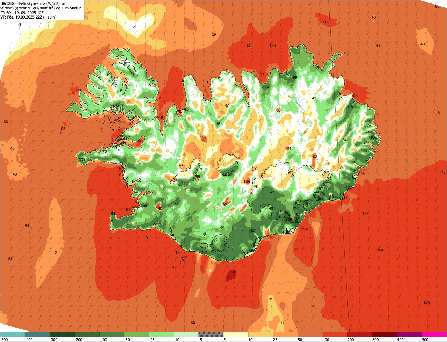Viewport: 447px width, 342px height.
Task: Pick the 300 to 400 dark red swatch
Action: [384, 334]
